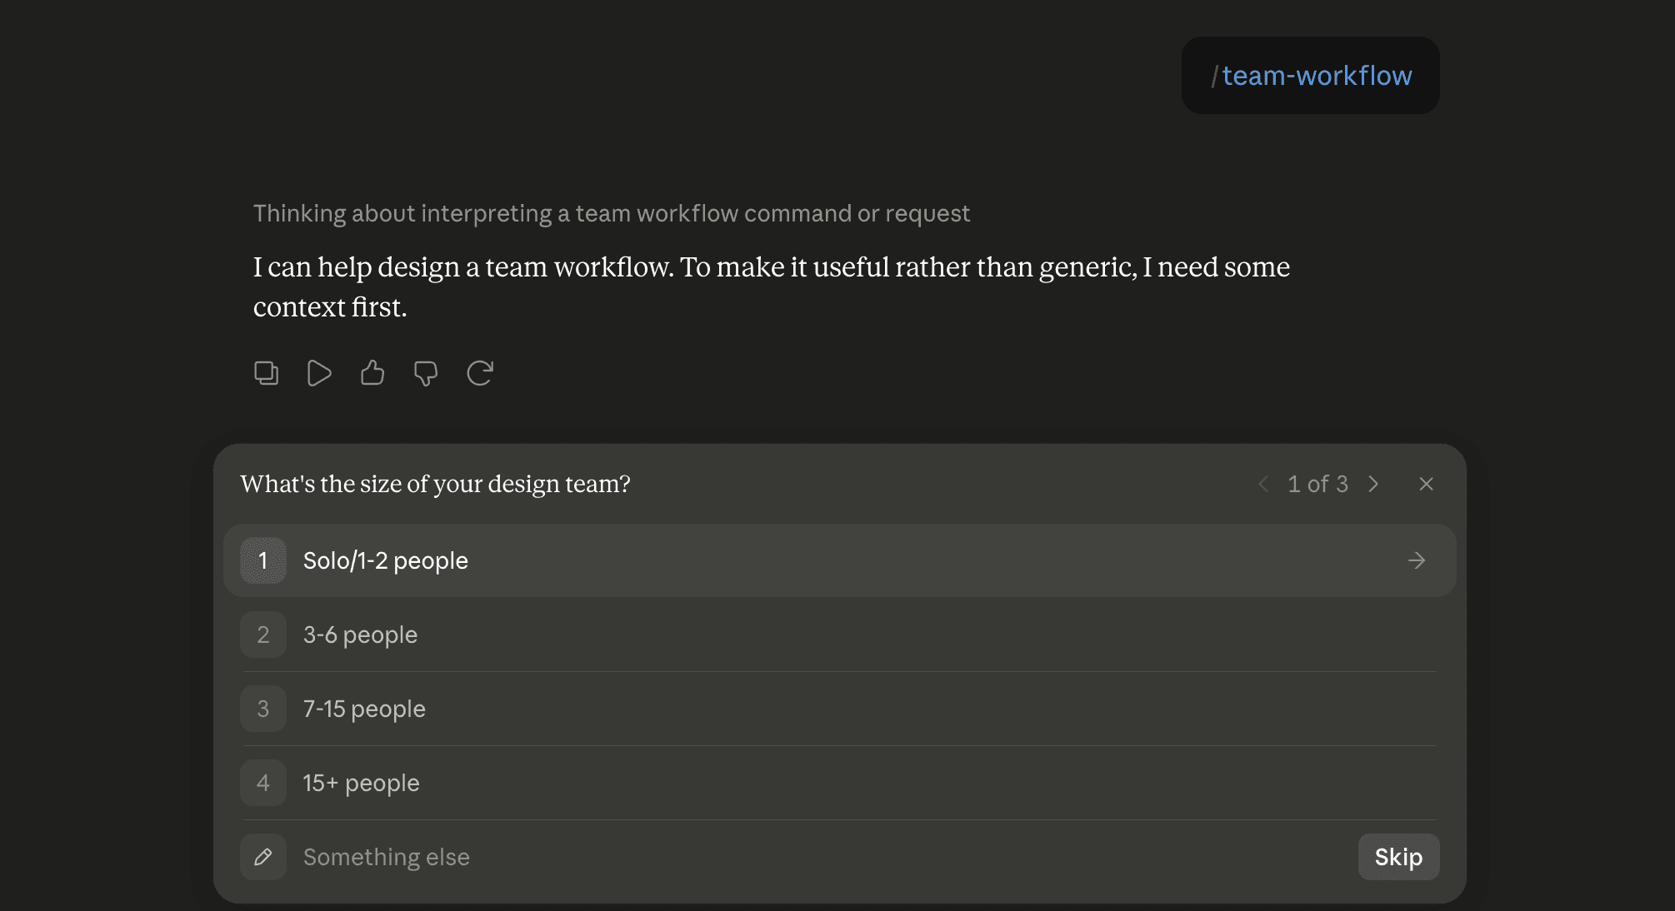The image size is (1675, 911).
Task: Click the arrow on Solo/1-2 people row
Action: pyautogui.click(x=1416, y=560)
